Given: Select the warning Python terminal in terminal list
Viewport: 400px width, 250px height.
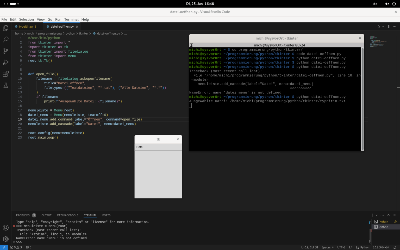Looking at the screenshot, I should pos(383,222).
